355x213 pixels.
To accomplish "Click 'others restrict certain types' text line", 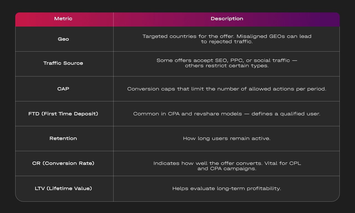I will point(227,66).
